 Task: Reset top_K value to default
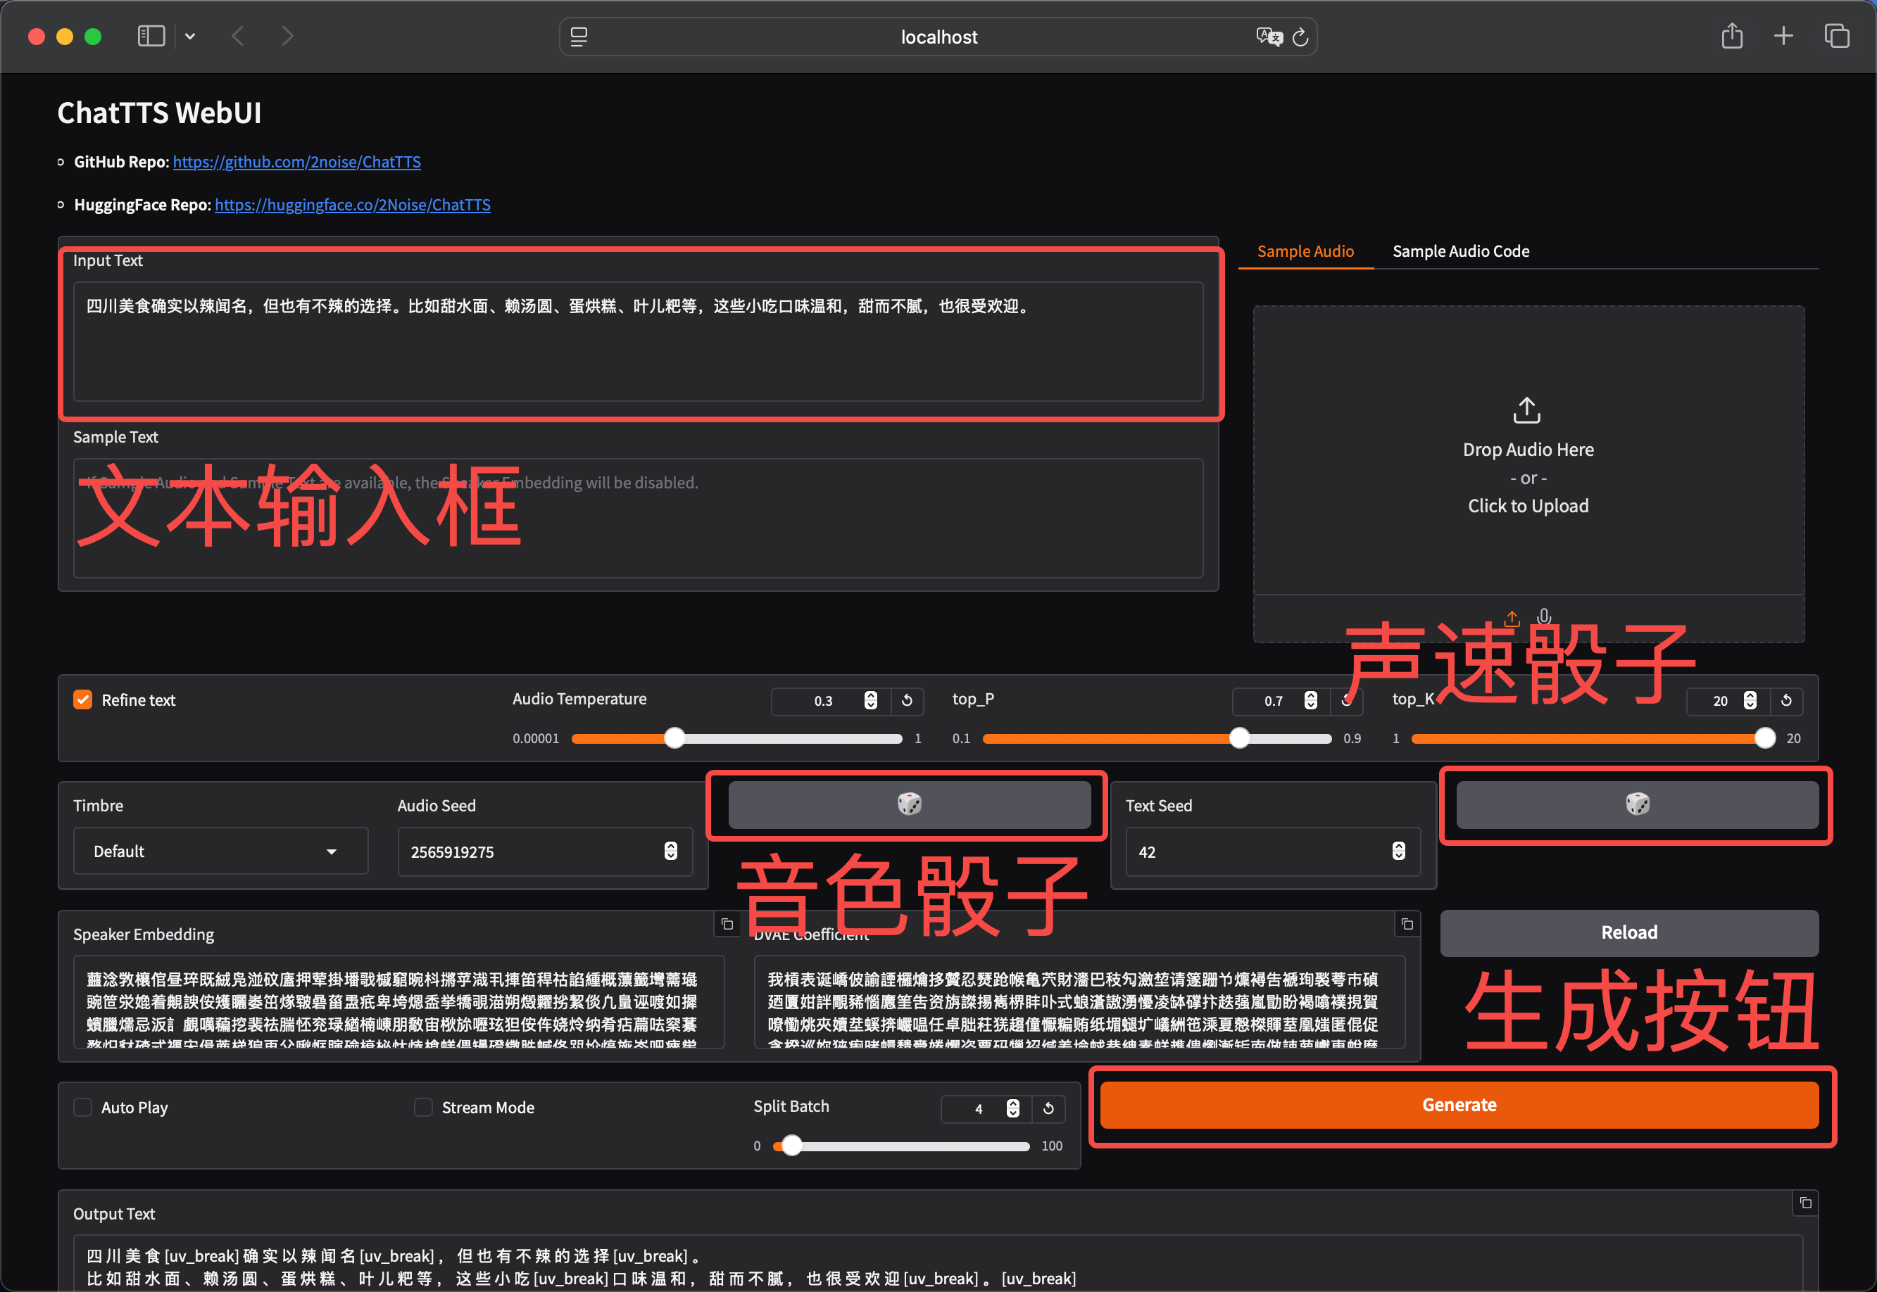point(1786,700)
